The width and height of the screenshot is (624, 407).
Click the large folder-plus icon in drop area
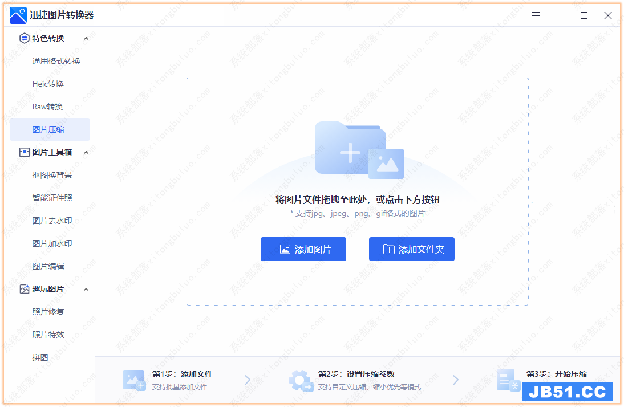point(358,150)
